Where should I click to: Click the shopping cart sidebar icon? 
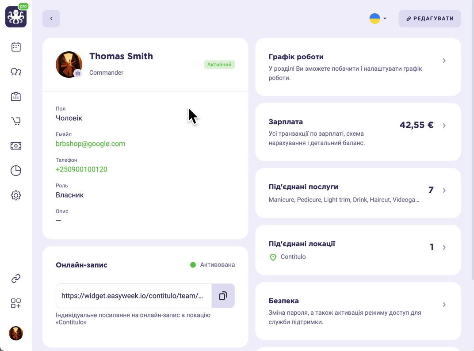coord(16,121)
